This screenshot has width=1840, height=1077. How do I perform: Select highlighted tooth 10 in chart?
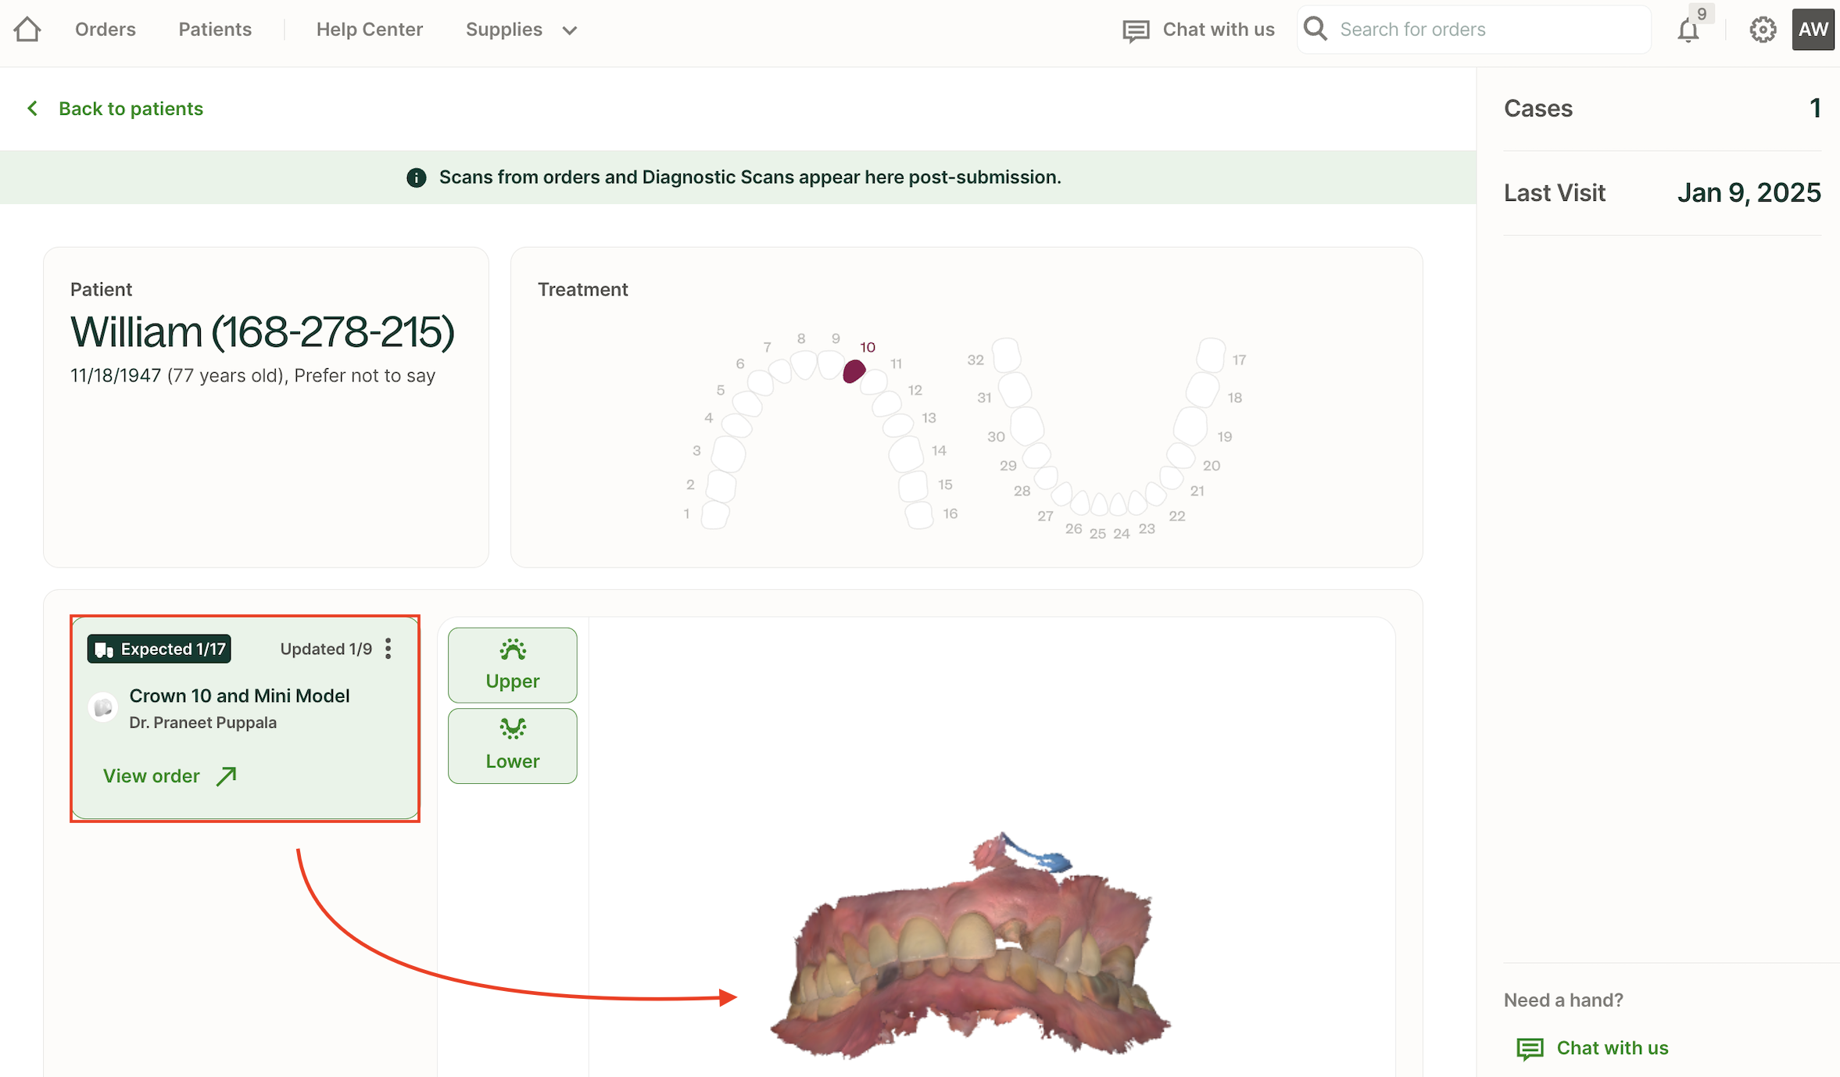[854, 370]
